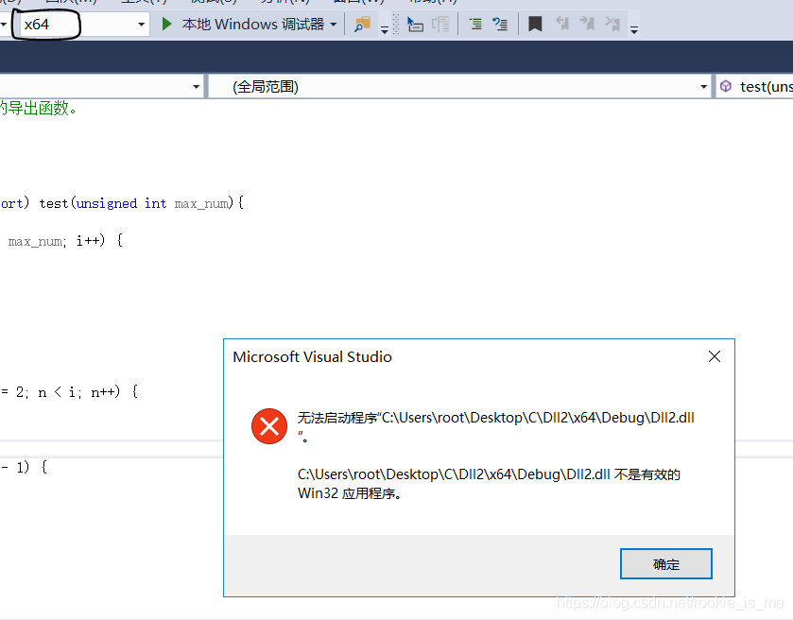
Task: Expand the platform combo box arrow
Action: pos(141,25)
